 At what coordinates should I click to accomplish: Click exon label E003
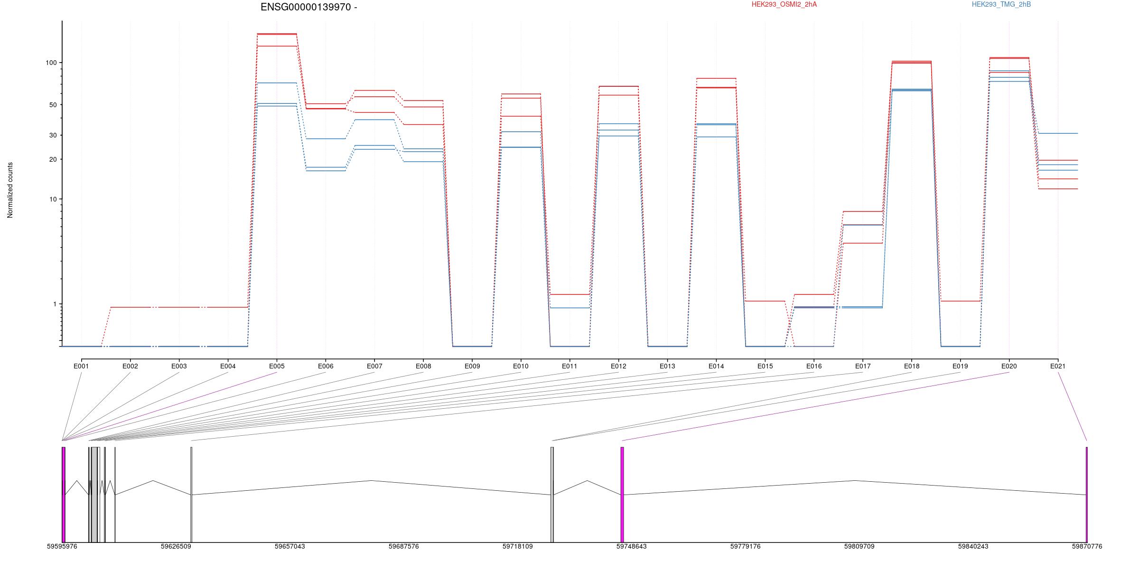pos(179,366)
